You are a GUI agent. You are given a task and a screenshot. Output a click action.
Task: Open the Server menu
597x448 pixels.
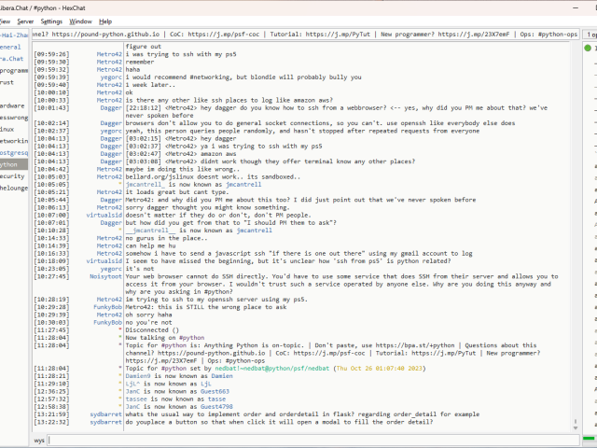tap(25, 21)
